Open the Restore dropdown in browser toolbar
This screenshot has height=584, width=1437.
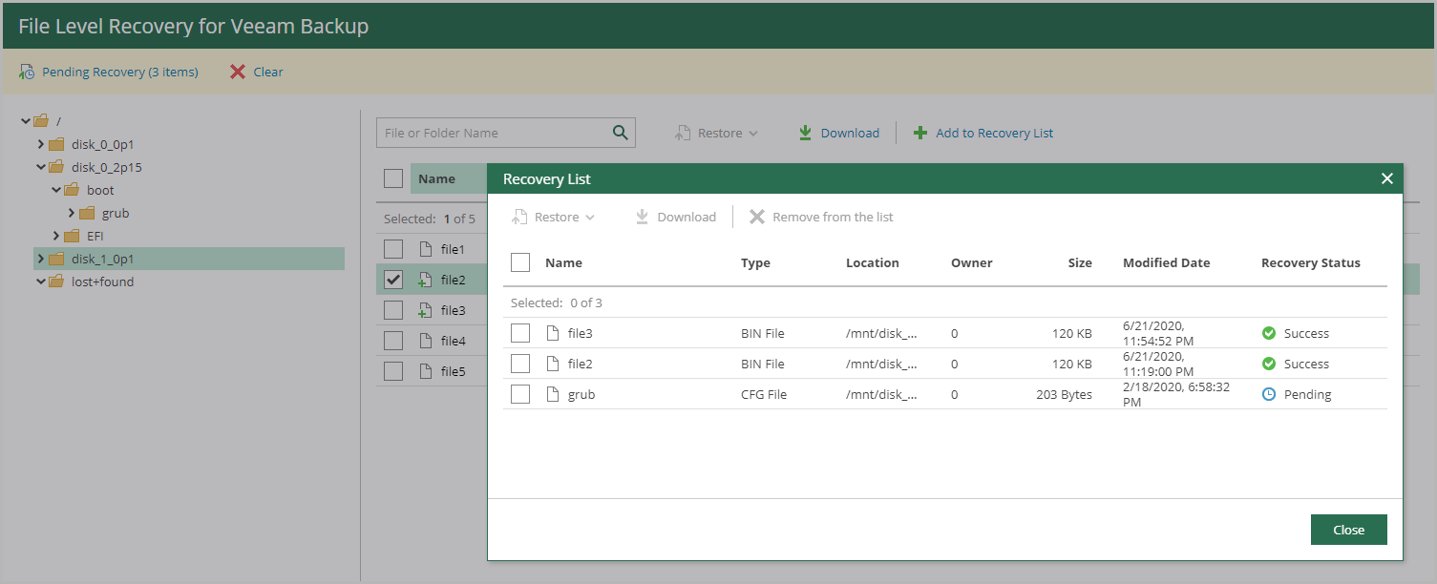click(x=716, y=133)
